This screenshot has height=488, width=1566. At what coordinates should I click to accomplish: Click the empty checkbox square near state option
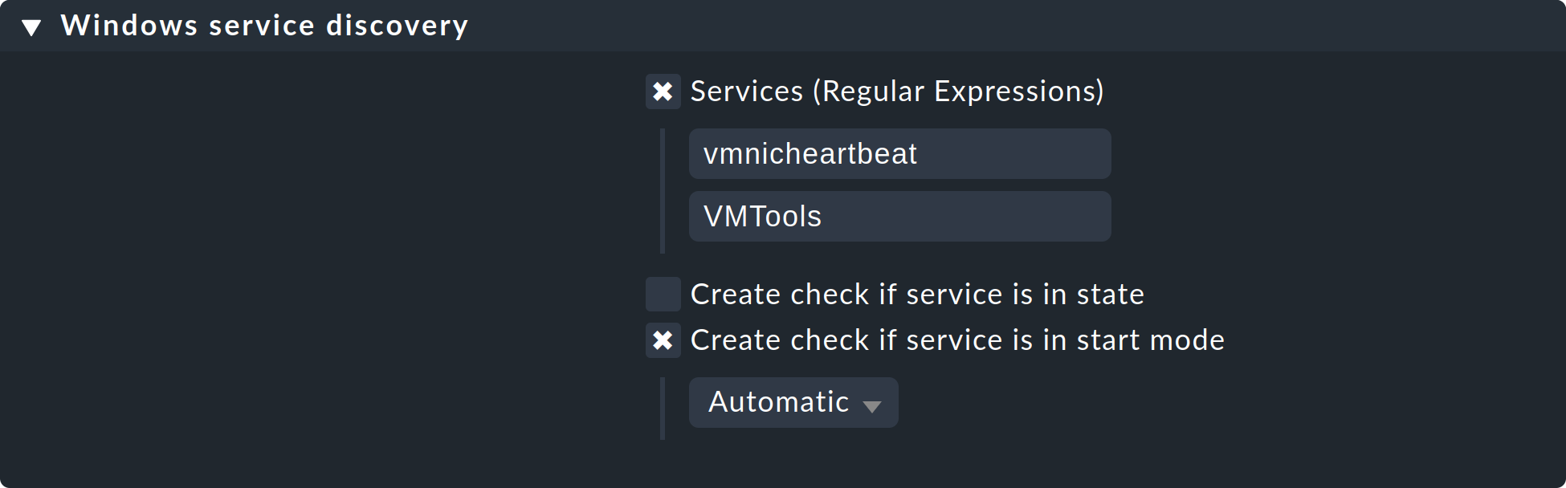(x=663, y=295)
